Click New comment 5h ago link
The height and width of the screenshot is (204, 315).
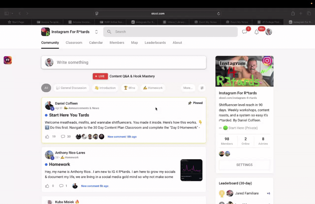tap(95, 186)
